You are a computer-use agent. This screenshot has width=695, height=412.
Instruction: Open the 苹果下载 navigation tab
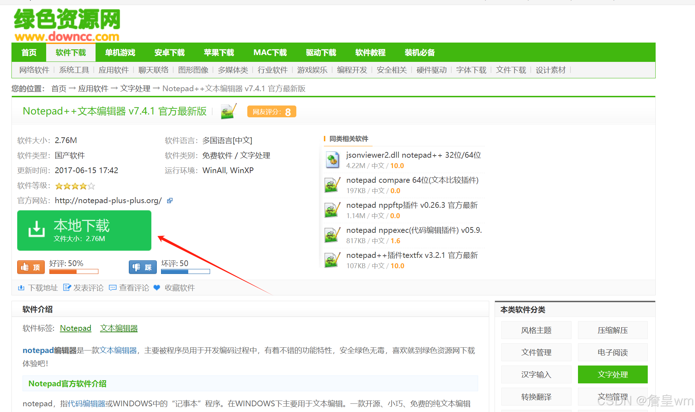[x=219, y=53]
